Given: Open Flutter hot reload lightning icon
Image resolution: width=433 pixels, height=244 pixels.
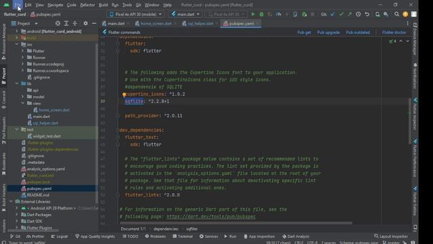Looking at the screenshot, I should [x=287, y=14].
